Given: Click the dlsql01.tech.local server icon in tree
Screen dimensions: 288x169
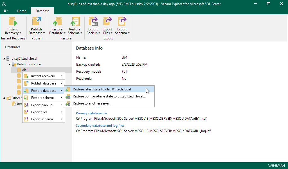Looking at the screenshot, I should 8,59.
